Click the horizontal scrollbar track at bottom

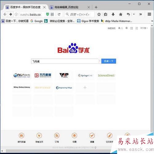coord(58,151)
